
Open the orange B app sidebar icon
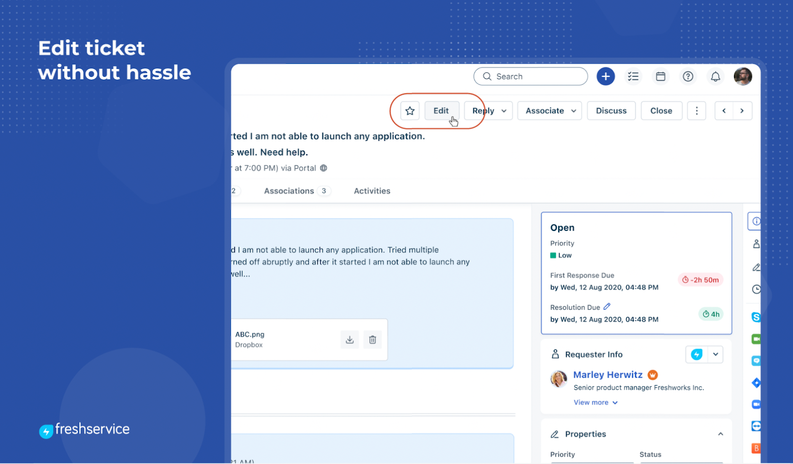coord(756,448)
